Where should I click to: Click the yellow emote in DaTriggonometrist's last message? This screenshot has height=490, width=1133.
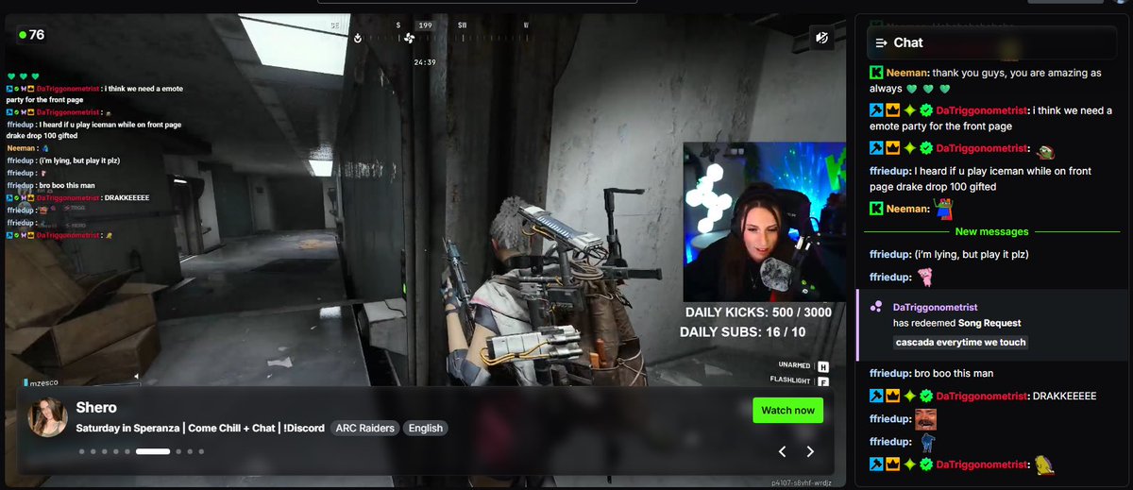click(x=1044, y=464)
